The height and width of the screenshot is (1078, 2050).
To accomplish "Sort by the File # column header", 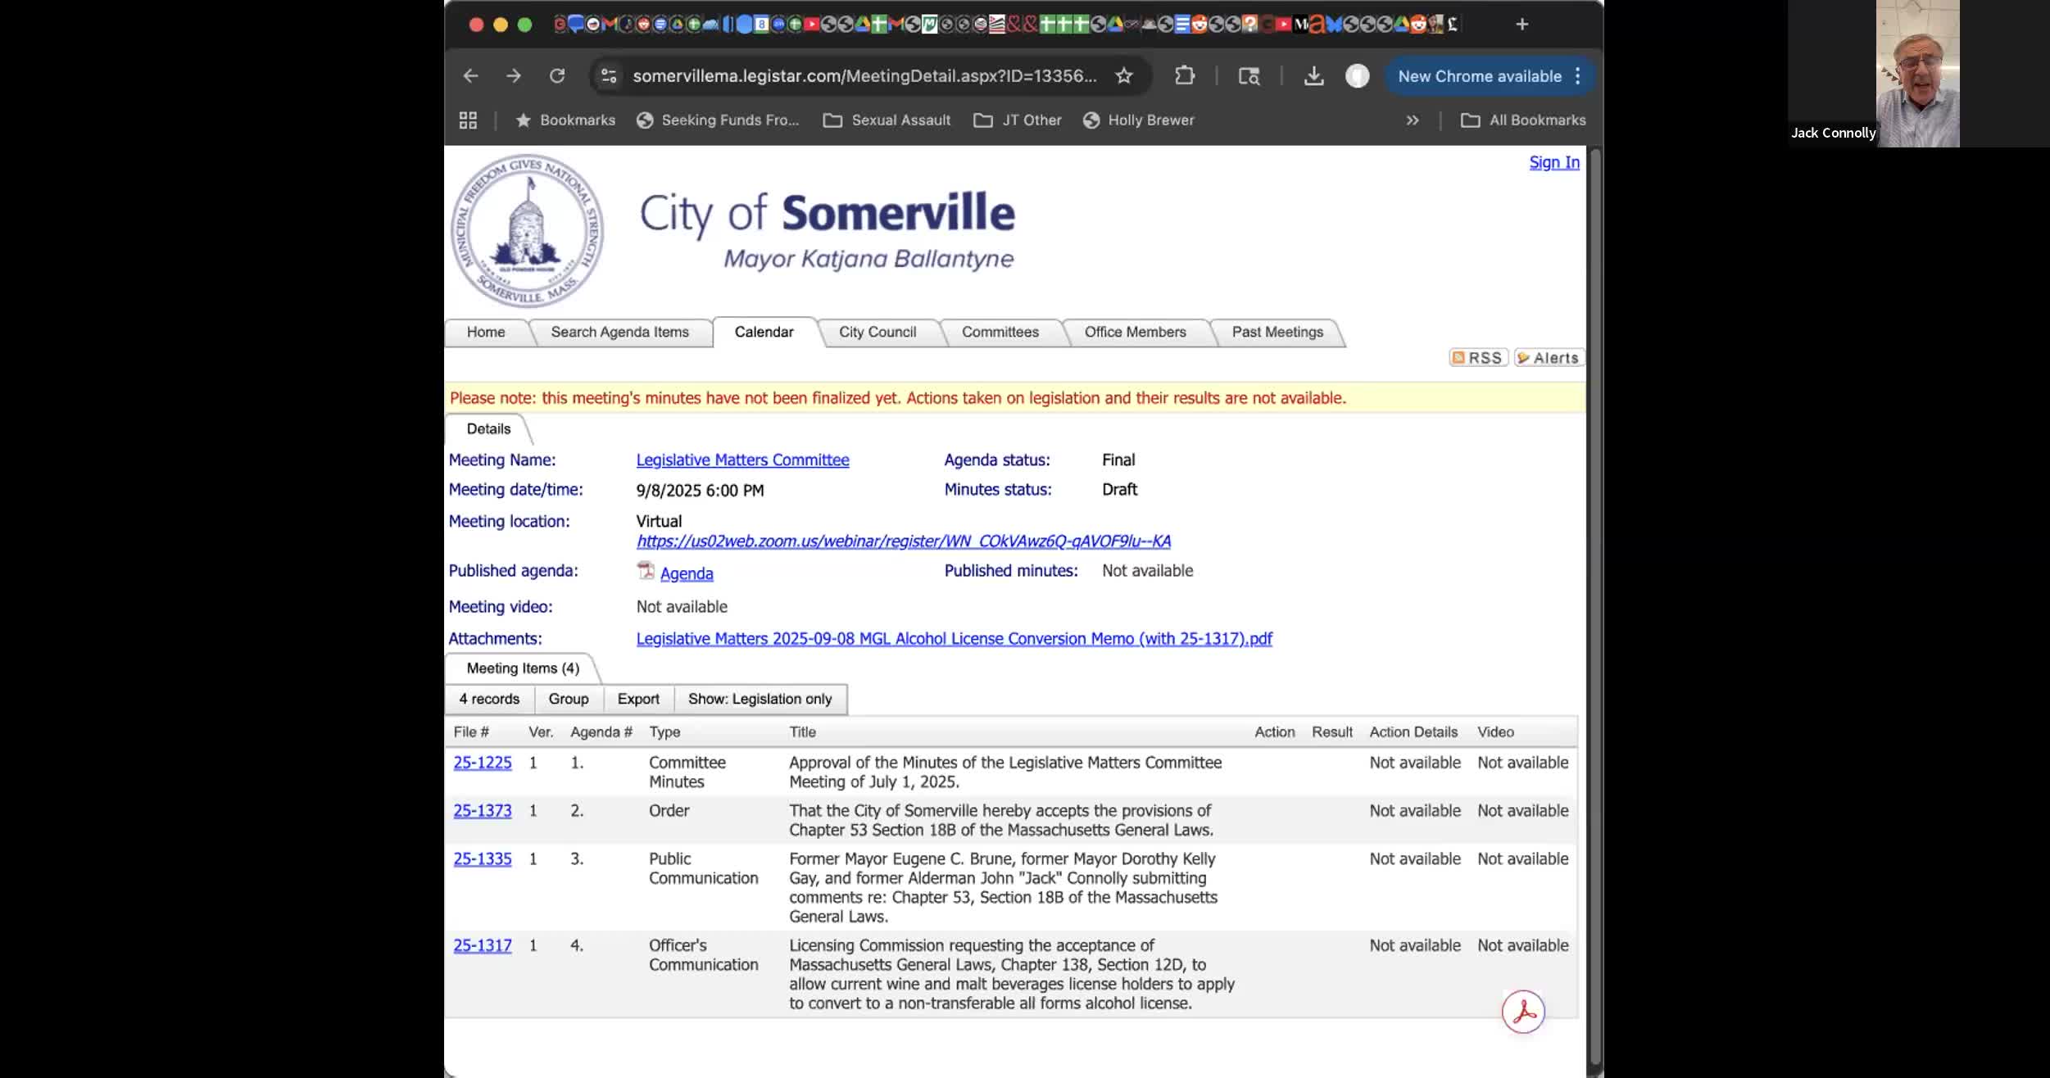I will [x=471, y=732].
